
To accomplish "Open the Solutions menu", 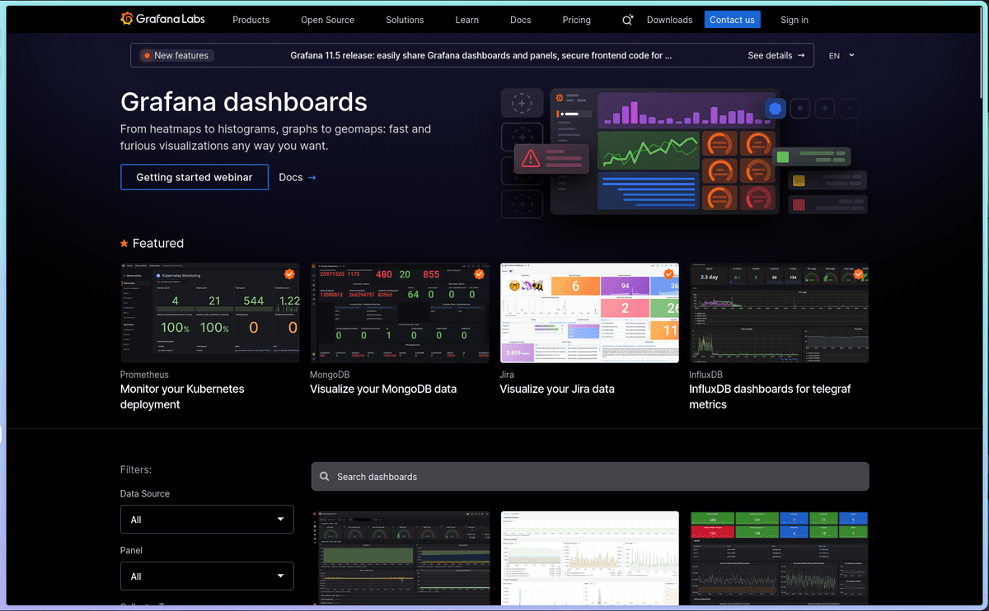I will click(x=405, y=20).
